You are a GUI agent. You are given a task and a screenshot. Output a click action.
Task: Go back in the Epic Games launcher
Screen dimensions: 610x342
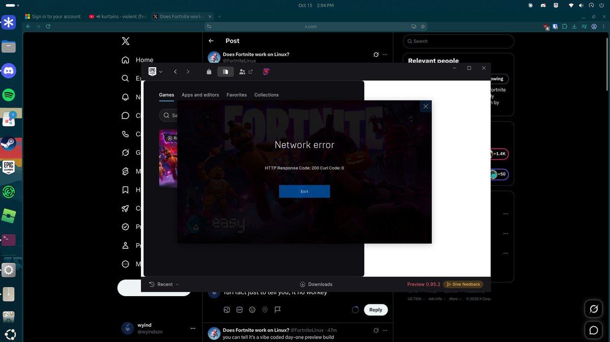[176, 72]
